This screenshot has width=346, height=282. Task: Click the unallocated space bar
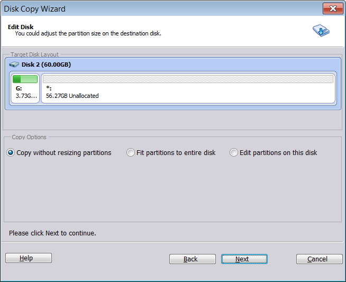point(188,79)
